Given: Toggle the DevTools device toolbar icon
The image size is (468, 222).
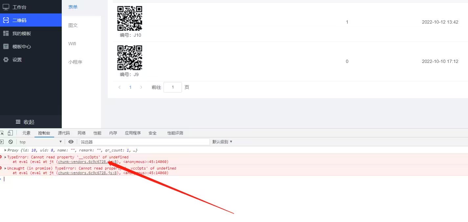Looking at the screenshot, I should click(x=10, y=133).
